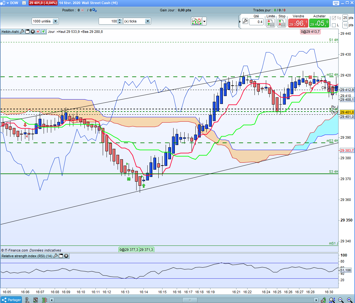Open the 1000 unités dropdown
The image size is (355, 303).
pos(45,21)
